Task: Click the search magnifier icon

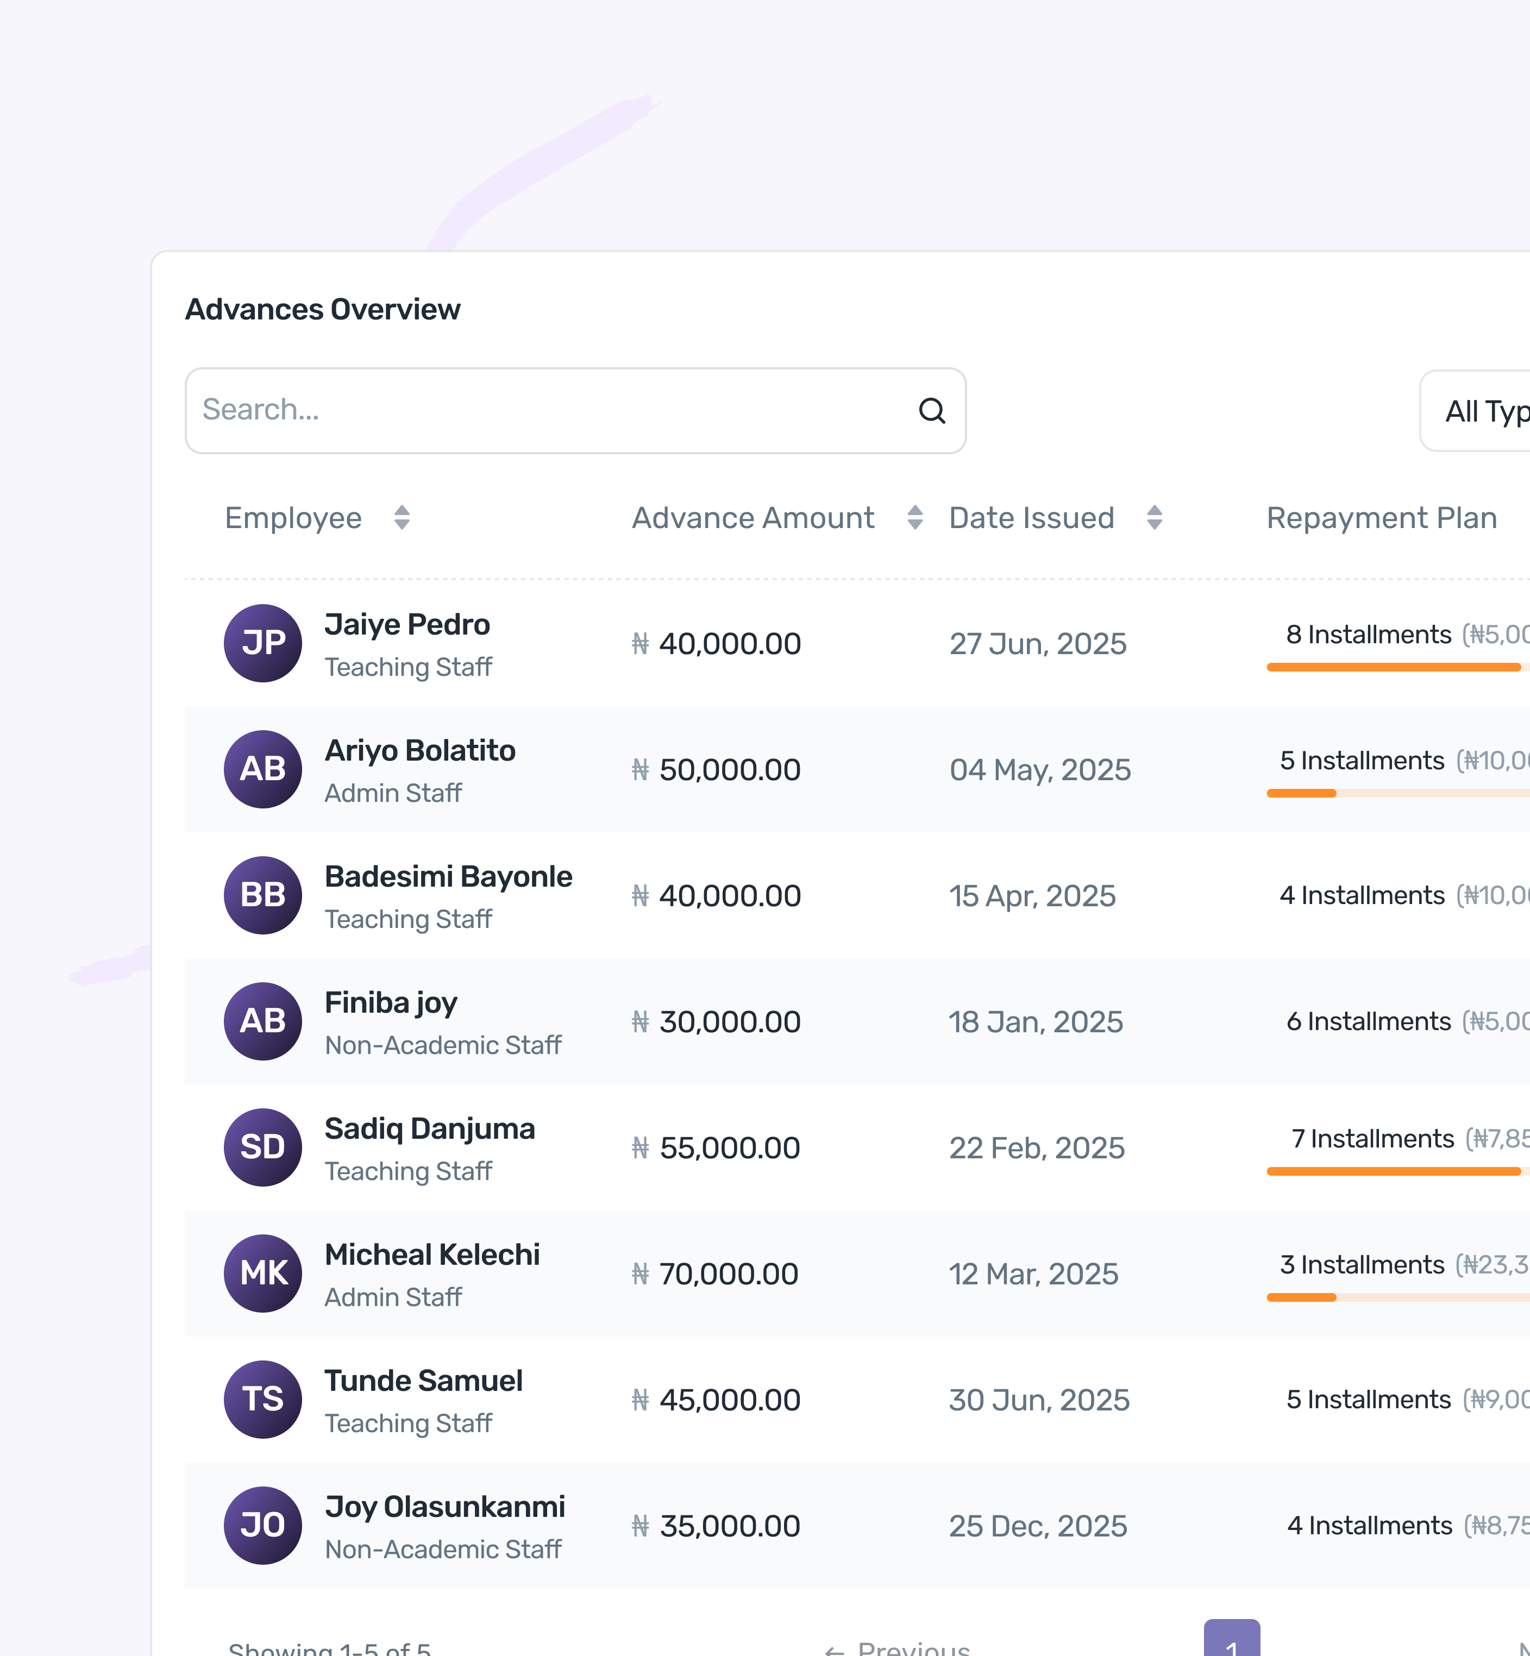Action: click(931, 411)
